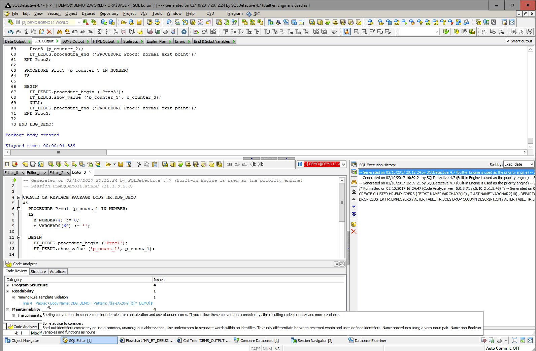
Task: Collapse the Readability category
Action: coord(7,291)
